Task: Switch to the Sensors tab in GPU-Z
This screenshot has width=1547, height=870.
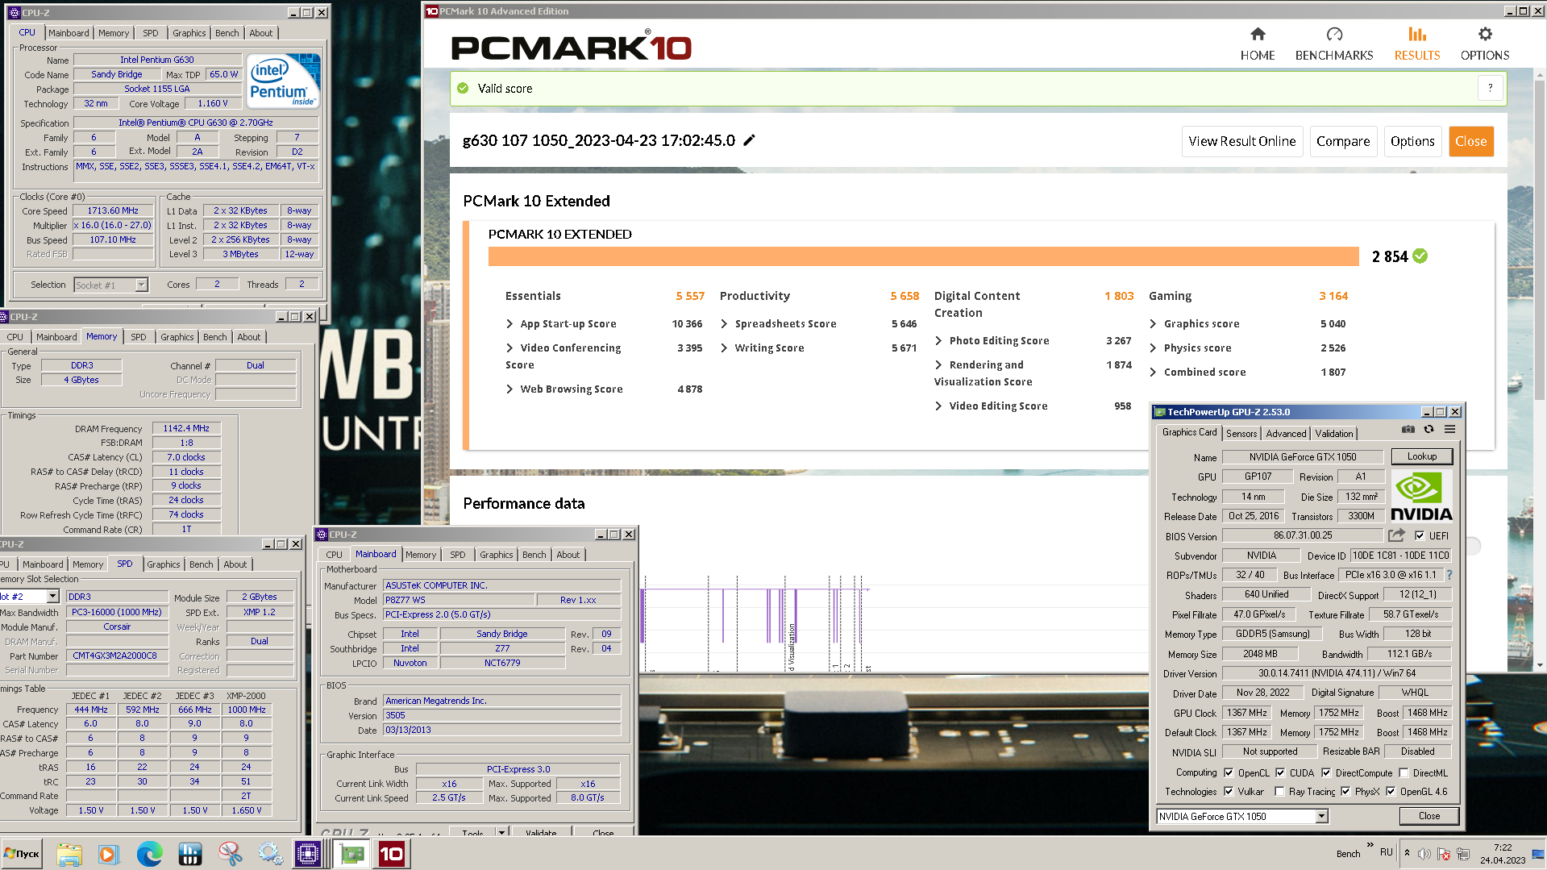Action: pyautogui.click(x=1241, y=433)
